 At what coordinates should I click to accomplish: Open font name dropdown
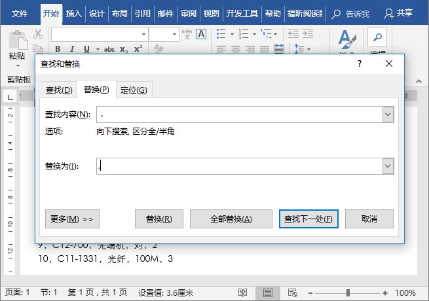click(143, 34)
